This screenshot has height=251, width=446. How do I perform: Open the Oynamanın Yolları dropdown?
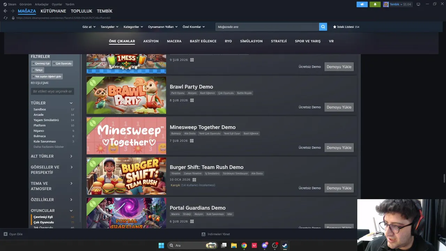tap(163, 27)
